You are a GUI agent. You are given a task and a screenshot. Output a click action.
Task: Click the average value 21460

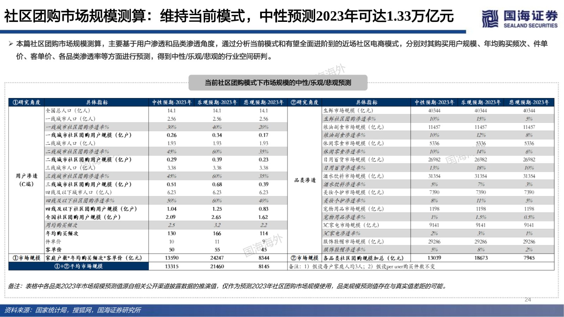(x=217, y=266)
